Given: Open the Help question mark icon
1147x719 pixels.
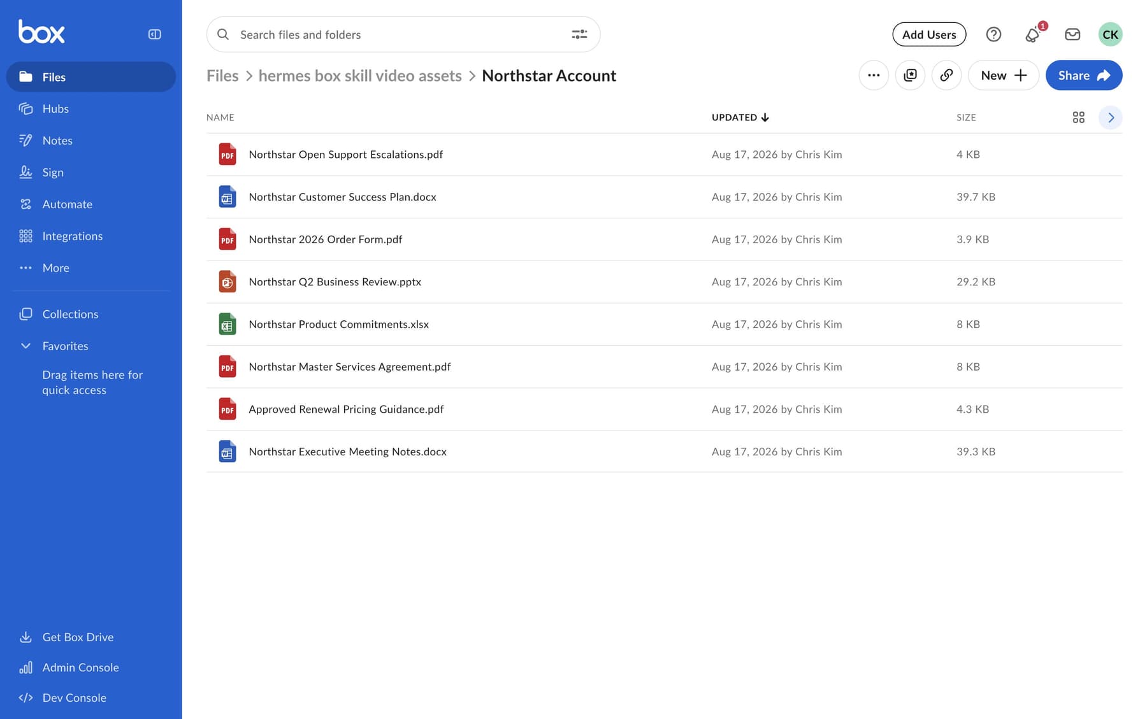Looking at the screenshot, I should click(993, 34).
